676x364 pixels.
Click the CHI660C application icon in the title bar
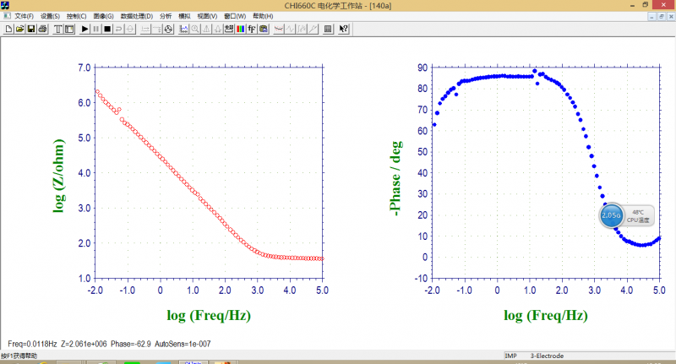pos(5,5)
